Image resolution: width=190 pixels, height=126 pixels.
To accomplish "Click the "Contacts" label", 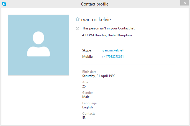I will tap(89, 114).
